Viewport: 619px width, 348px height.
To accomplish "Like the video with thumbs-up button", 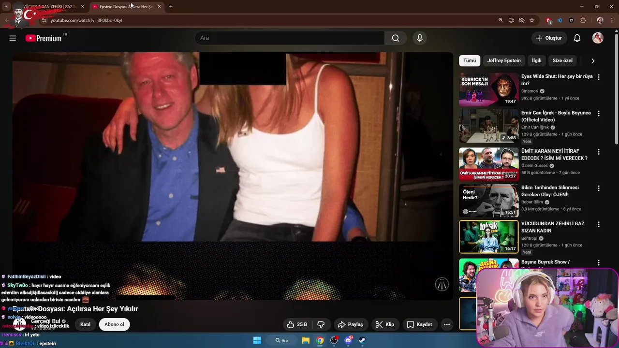I will [297, 324].
